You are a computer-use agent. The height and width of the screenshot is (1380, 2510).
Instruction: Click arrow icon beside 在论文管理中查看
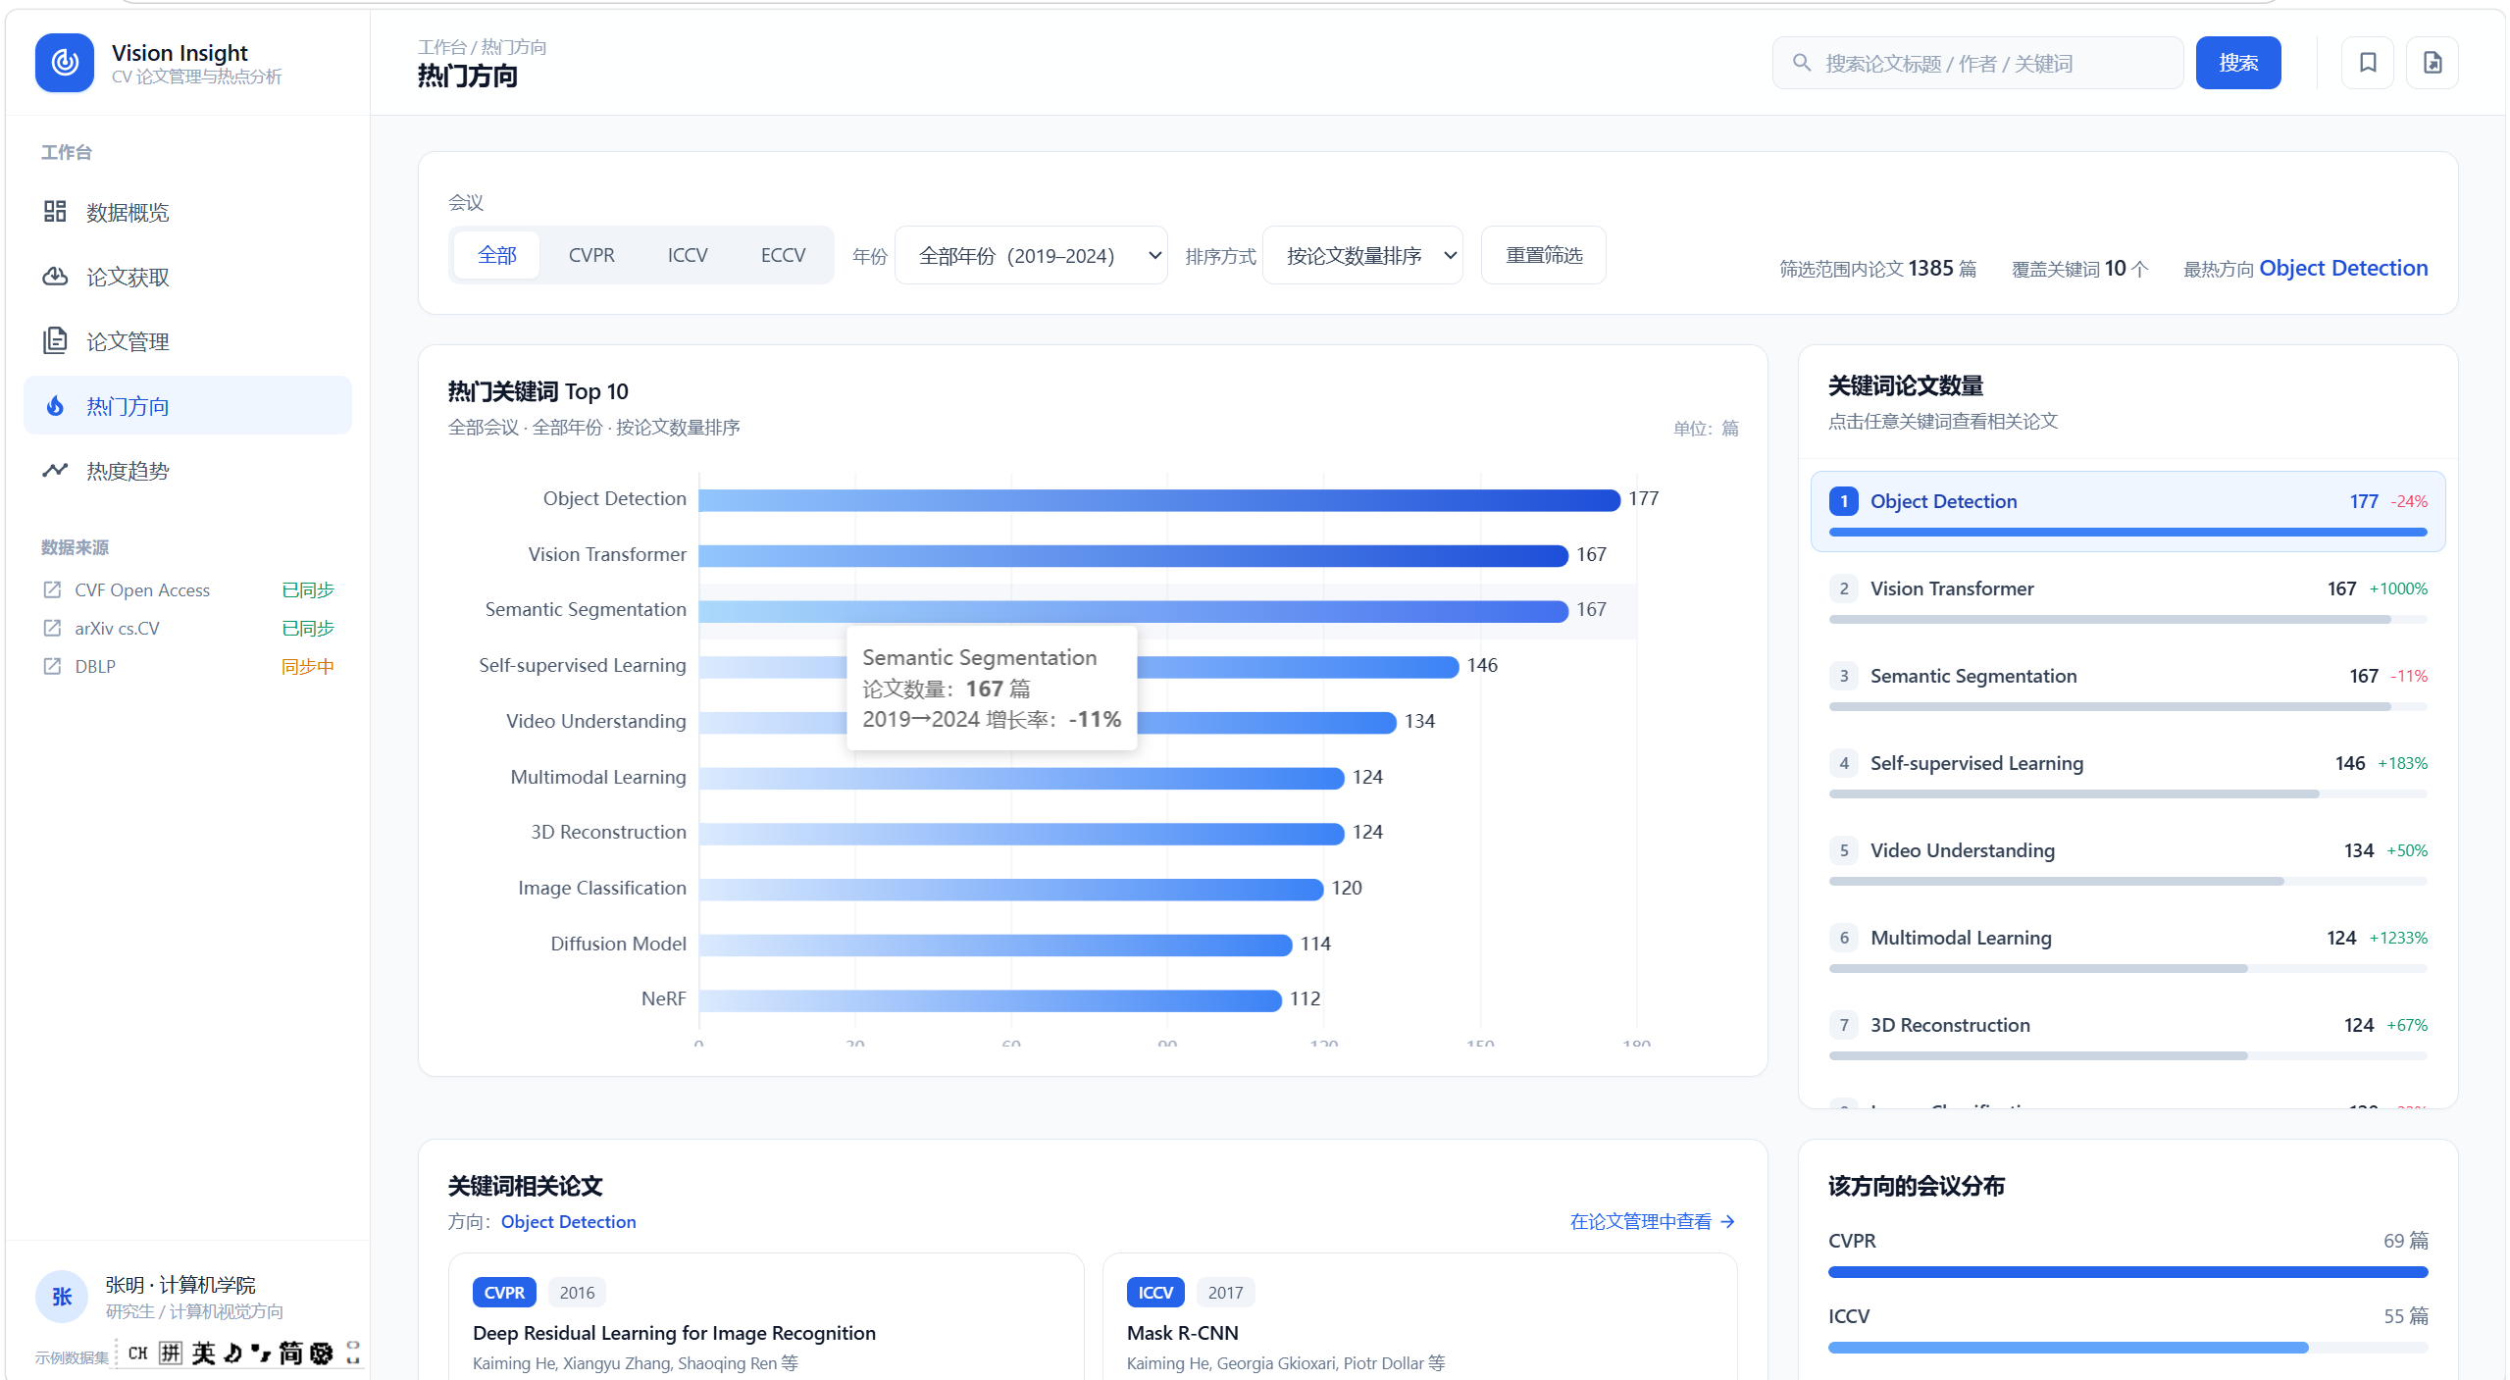[x=1727, y=1222]
